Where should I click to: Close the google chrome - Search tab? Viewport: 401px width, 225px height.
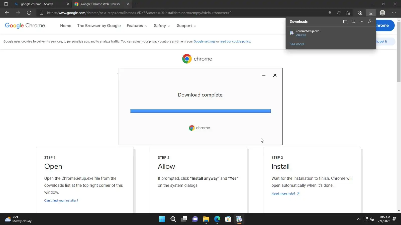click(x=68, y=4)
